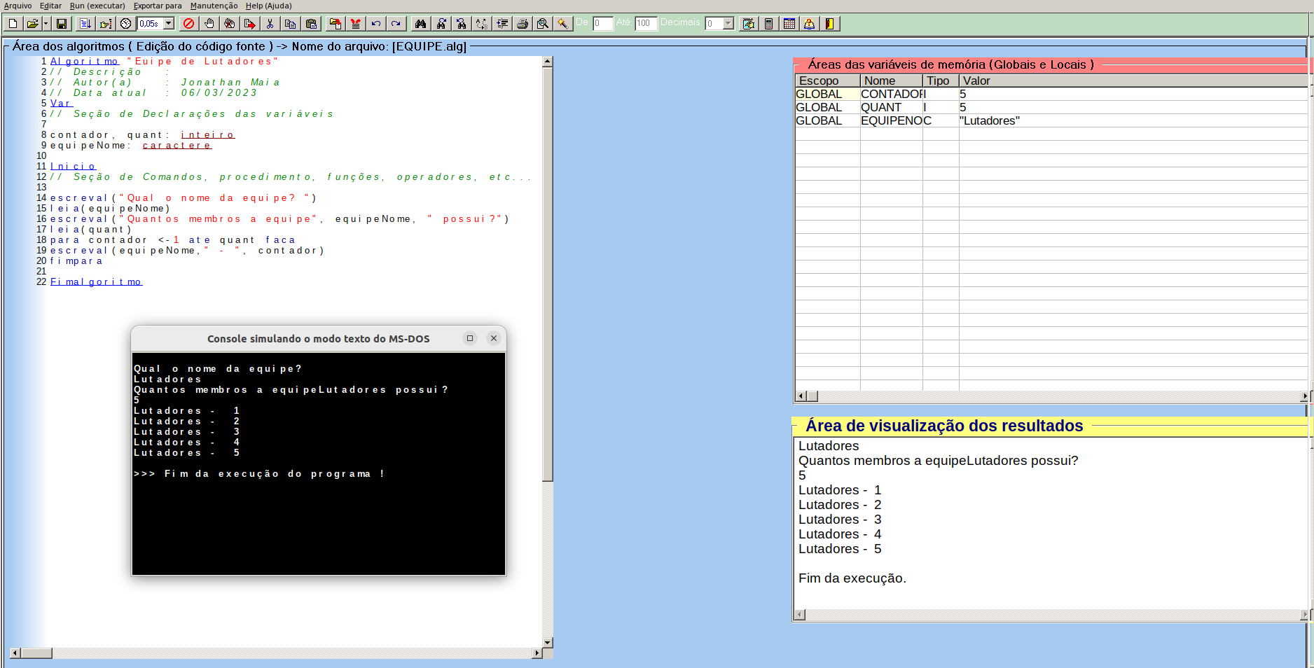Open the Editar menu
Image resolution: width=1314 pixels, height=668 pixels.
click(50, 6)
